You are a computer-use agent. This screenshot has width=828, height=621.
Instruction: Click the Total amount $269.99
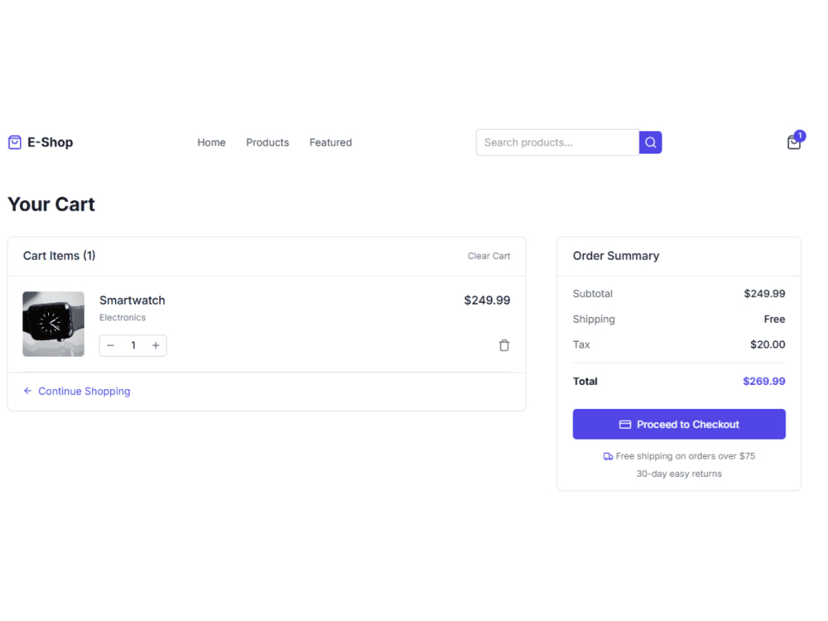[763, 381]
